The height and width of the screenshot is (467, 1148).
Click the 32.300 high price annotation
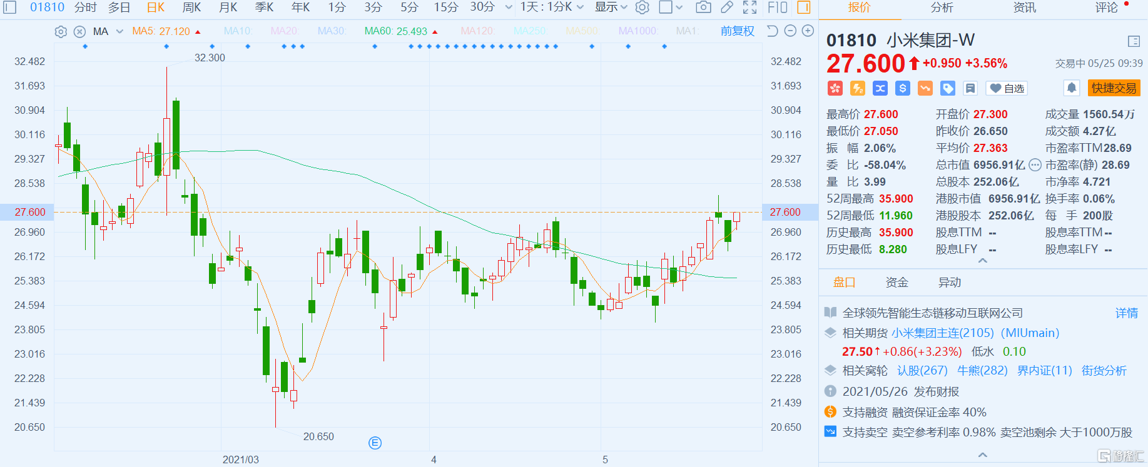point(210,58)
